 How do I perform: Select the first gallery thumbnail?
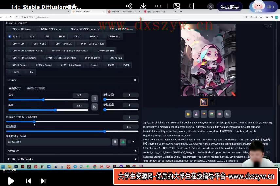click(204, 102)
